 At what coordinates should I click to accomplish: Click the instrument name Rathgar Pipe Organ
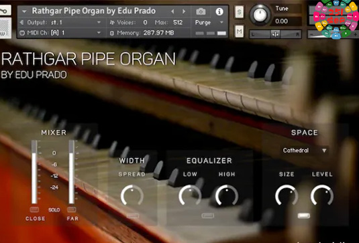click(x=94, y=11)
